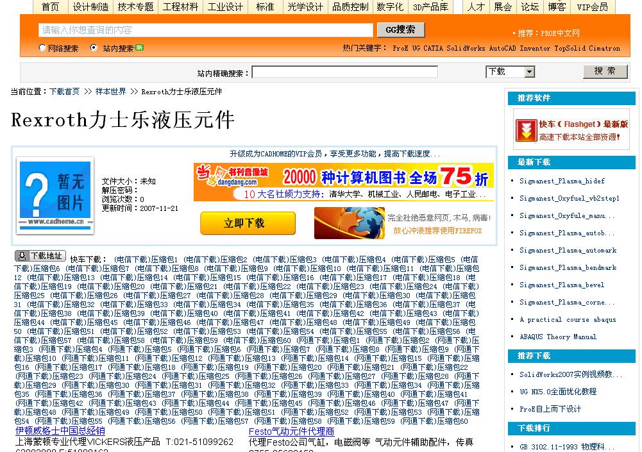Select the 站内搜索 radio button
Viewport: 642px width, 452px height.
(94, 47)
